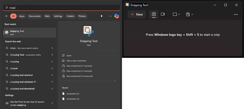Viewport: 244px width, 109px height.
Task: Go back with the search arrow
Action: coord(7,16)
